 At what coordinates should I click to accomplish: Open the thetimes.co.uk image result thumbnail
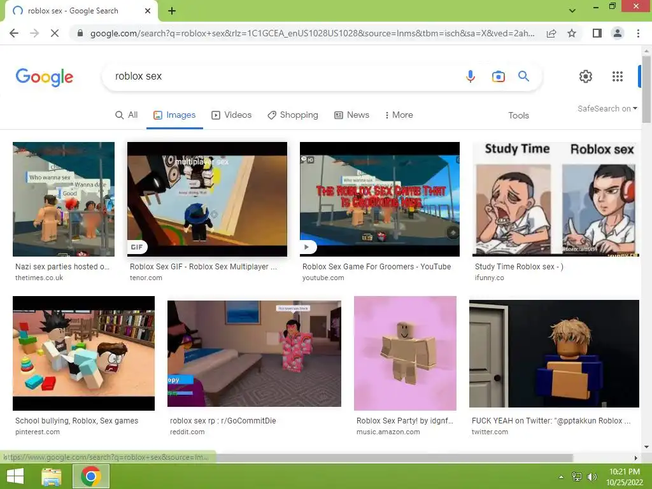coord(64,199)
